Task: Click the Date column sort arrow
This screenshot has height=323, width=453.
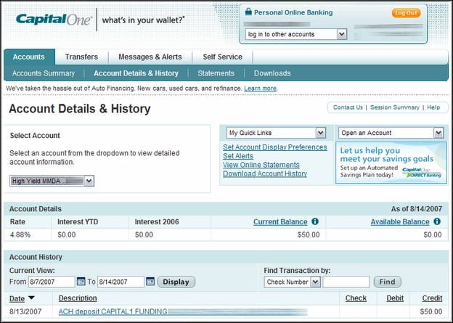Action: [x=31, y=298]
